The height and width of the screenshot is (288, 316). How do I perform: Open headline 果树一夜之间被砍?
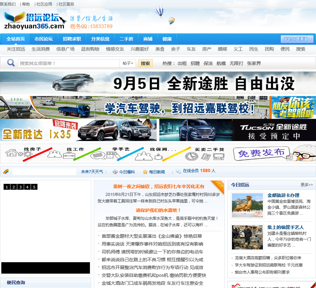pos(159,186)
